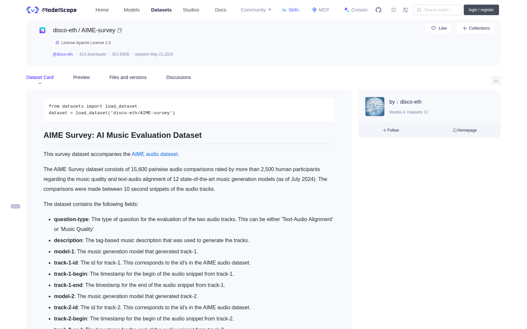Screen dimensions: 527x329
Task: Open the Docs menu item
Action: 221,10
